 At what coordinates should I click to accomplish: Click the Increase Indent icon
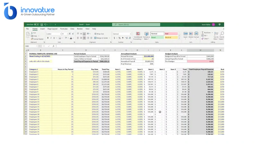tap(91, 38)
